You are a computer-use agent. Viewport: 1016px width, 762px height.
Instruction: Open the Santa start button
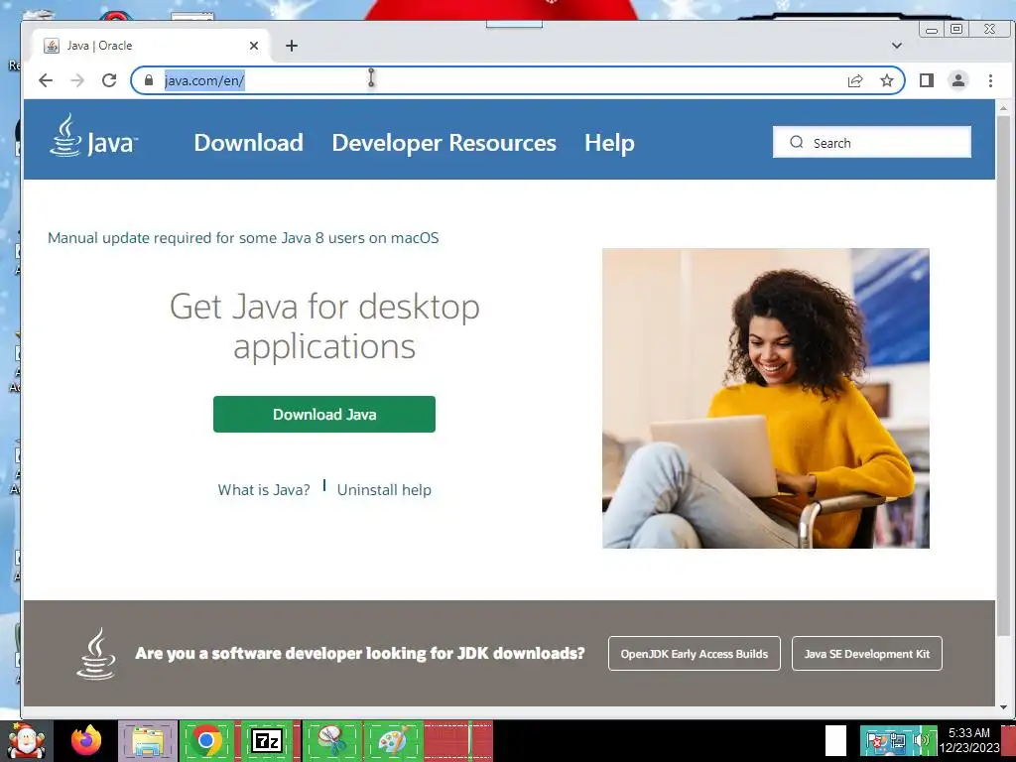pos(26,740)
